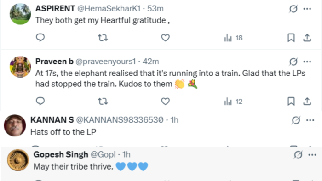Bookmark Praveen b's tweet

click(291, 101)
